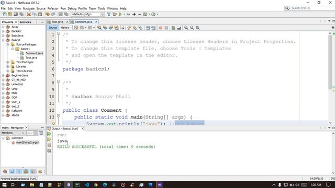Click the Stop Macro Recording icon
Image resolution: width=335 pixels, height=188 pixels.
[166, 28]
